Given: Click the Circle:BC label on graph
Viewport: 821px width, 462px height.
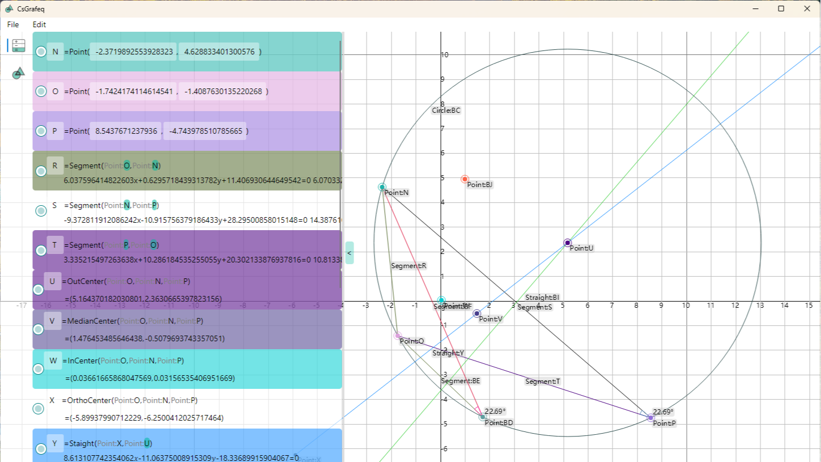Looking at the screenshot, I should [446, 111].
